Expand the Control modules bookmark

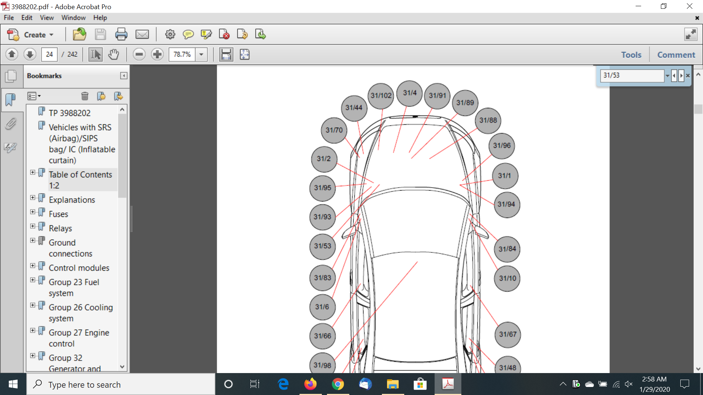point(33,266)
